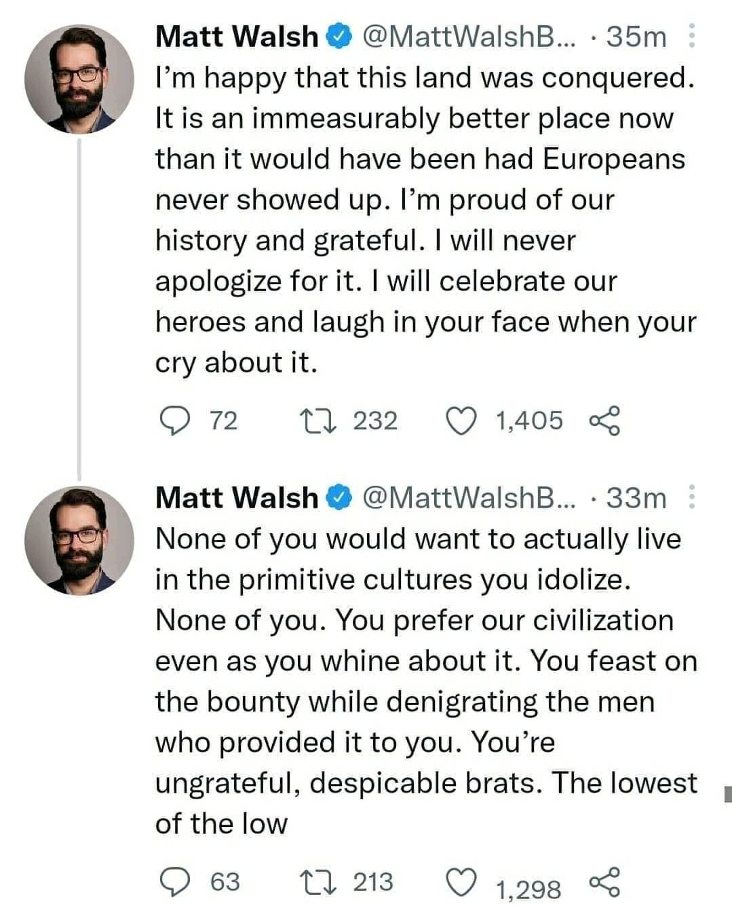
Task: Like the first tweet with 1,405 likes
Action: pos(461,421)
